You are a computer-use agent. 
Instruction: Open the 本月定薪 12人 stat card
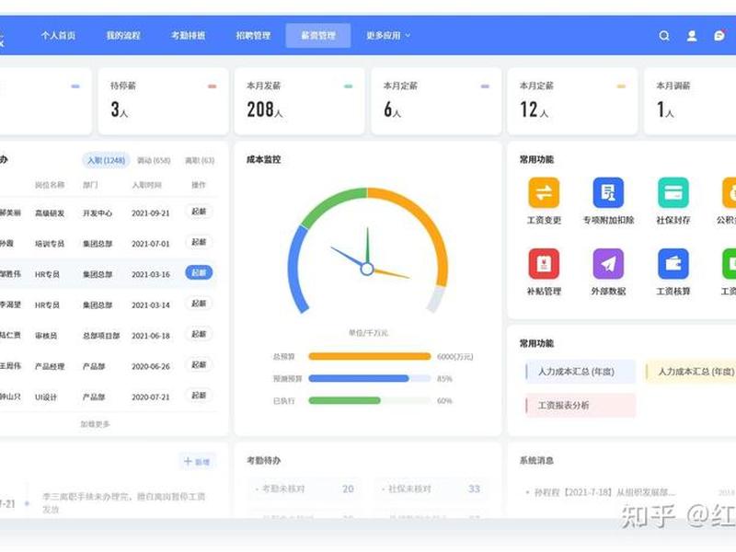pos(572,101)
